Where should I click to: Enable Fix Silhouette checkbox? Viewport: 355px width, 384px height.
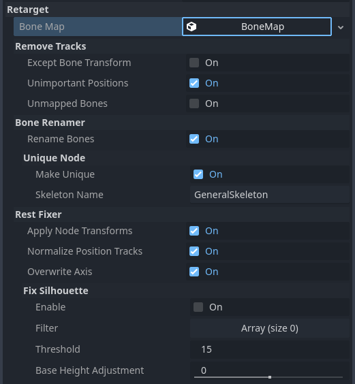198,307
